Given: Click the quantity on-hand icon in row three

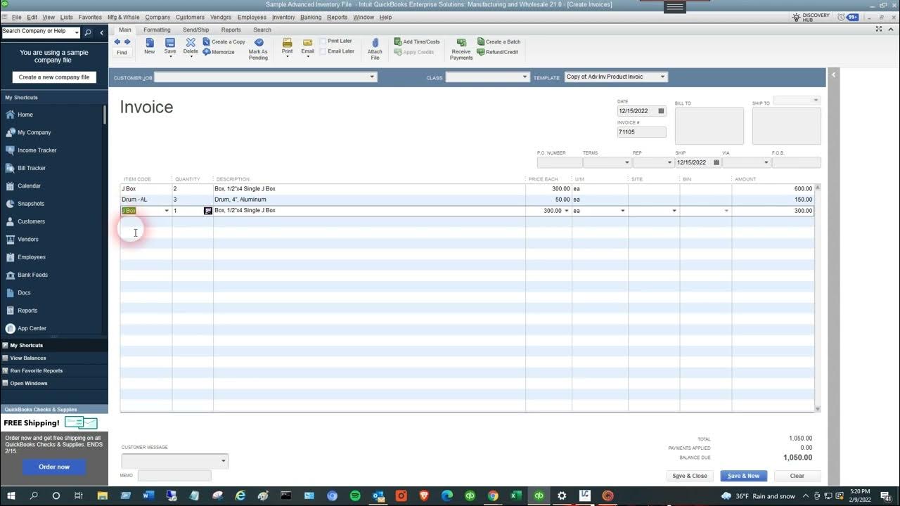Looking at the screenshot, I should point(208,211).
